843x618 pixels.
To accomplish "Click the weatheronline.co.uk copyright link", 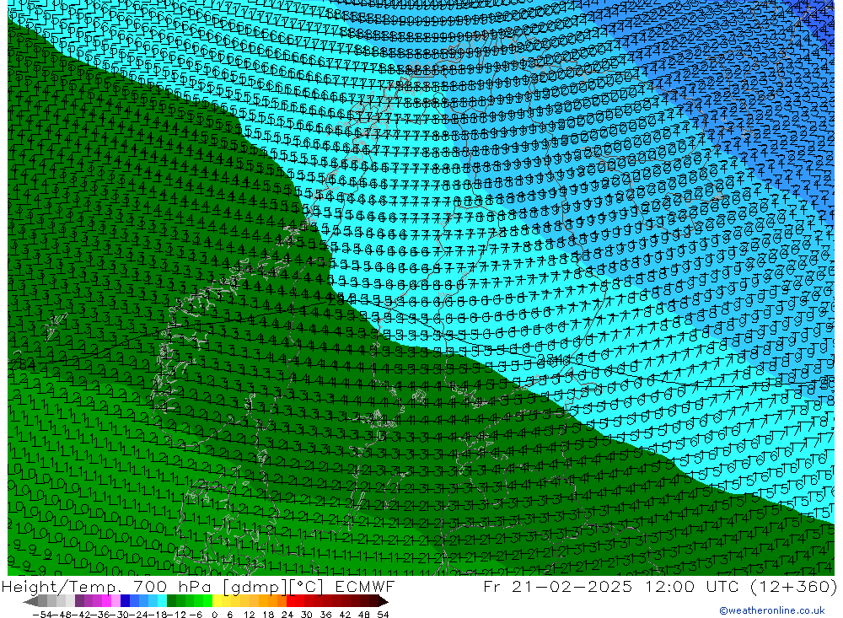I will (771, 610).
